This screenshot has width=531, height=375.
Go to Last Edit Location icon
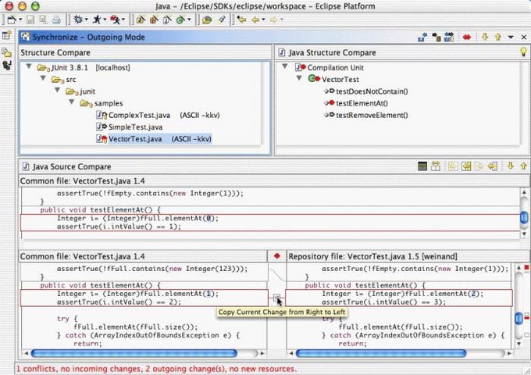click(x=241, y=20)
